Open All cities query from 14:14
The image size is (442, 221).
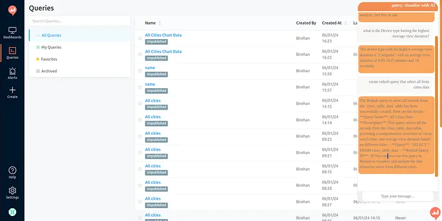153,117
